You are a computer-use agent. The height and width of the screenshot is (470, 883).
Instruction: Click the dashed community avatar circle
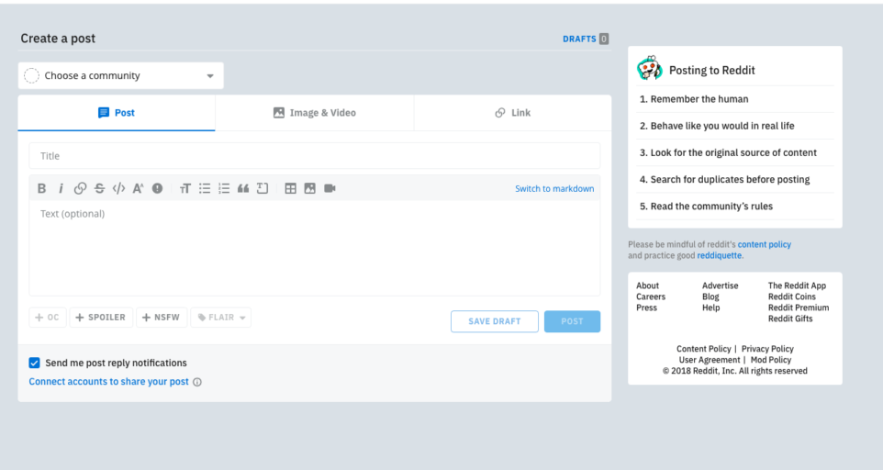(x=31, y=75)
